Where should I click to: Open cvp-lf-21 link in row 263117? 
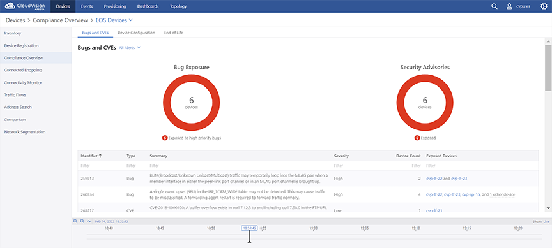point(434,210)
